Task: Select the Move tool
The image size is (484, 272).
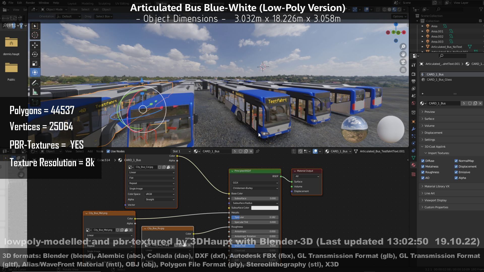Action: tap(35, 45)
